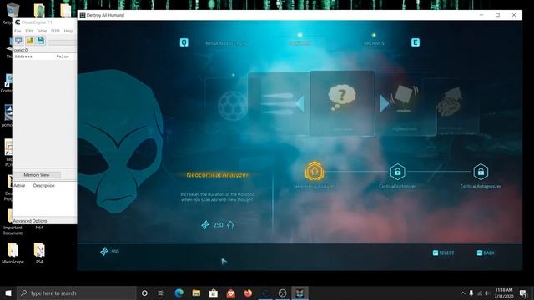The height and width of the screenshot is (300, 534).
Task: Select the soccer ball ability card
Action: coord(233,106)
